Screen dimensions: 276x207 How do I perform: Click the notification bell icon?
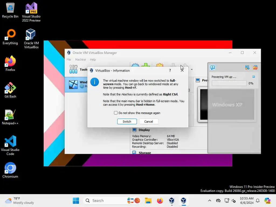[258, 201]
